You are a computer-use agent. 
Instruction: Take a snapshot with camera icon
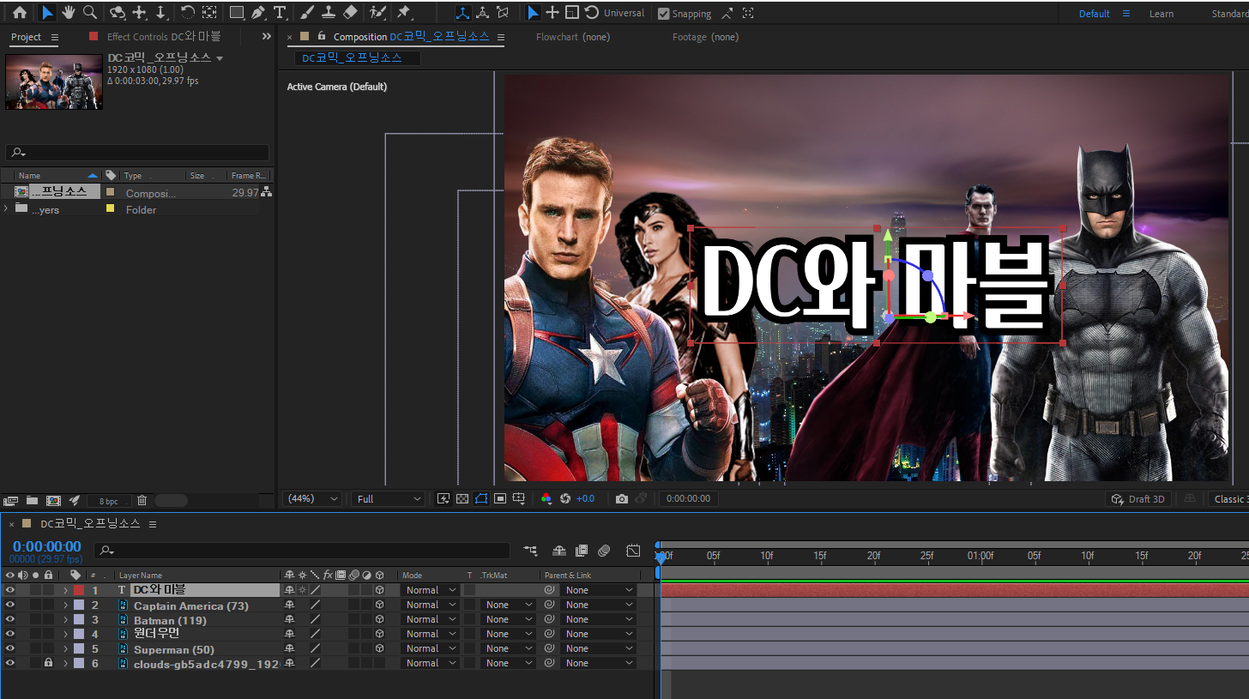tap(622, 498)
